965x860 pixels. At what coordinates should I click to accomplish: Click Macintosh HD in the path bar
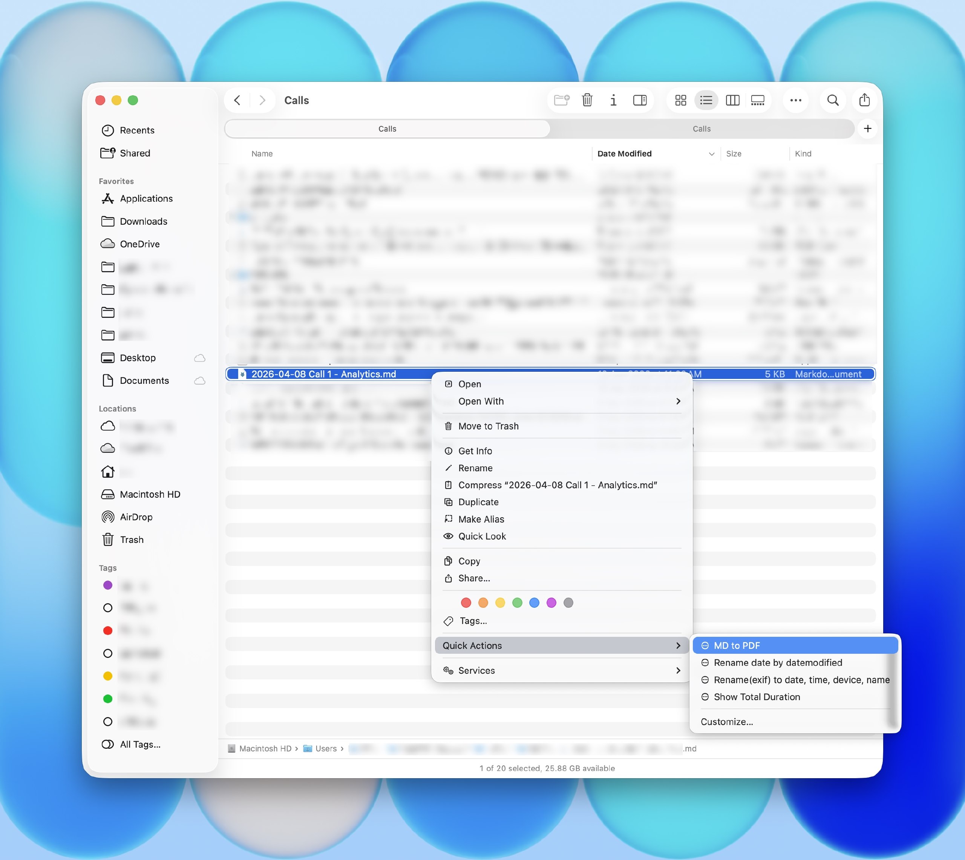[x=260, y=748]
